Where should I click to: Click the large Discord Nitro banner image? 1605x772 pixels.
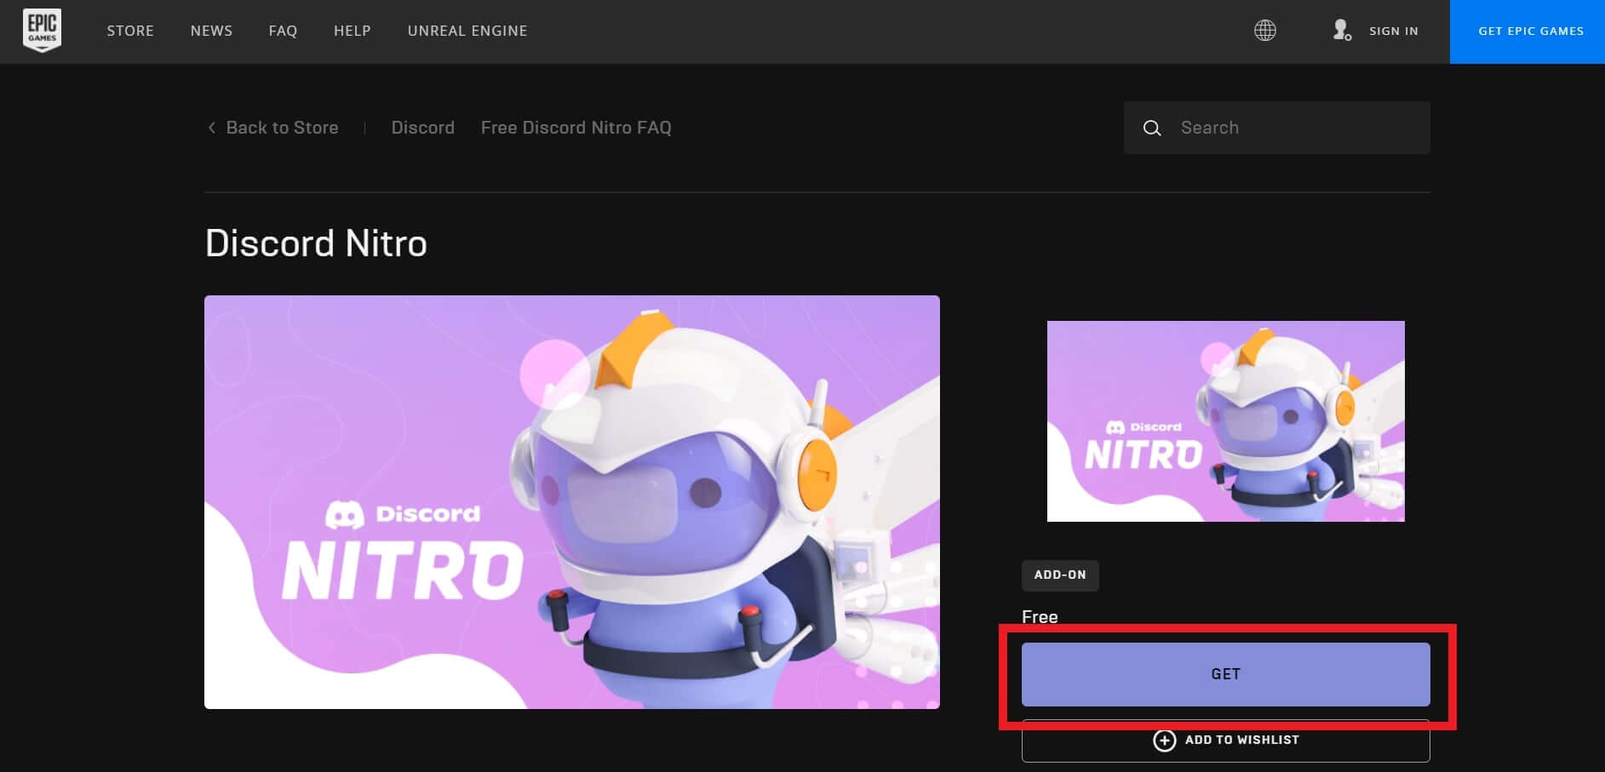[x=572, y=502]
